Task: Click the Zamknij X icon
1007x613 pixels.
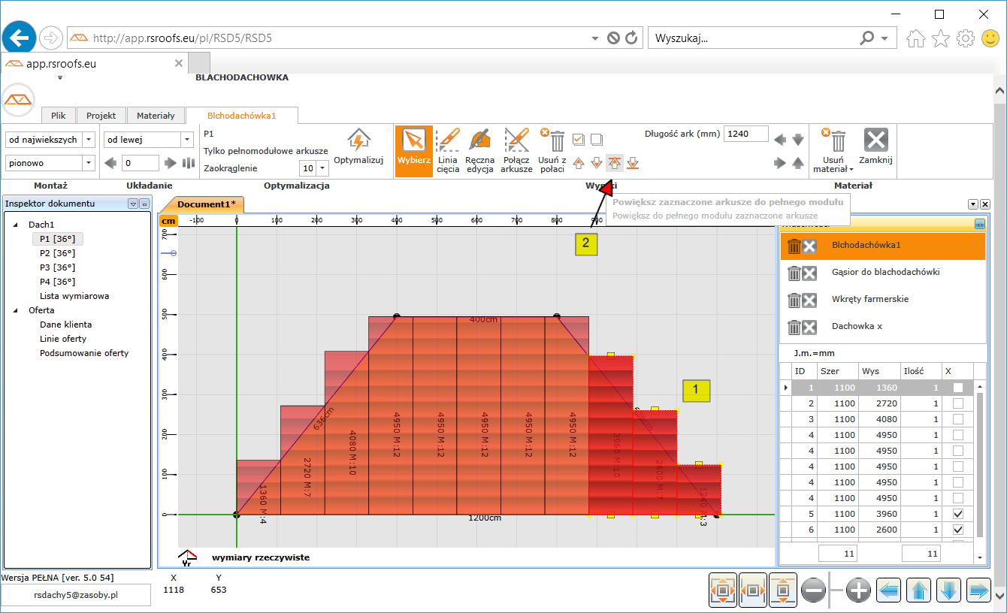Action: click(x=875, y=141)
